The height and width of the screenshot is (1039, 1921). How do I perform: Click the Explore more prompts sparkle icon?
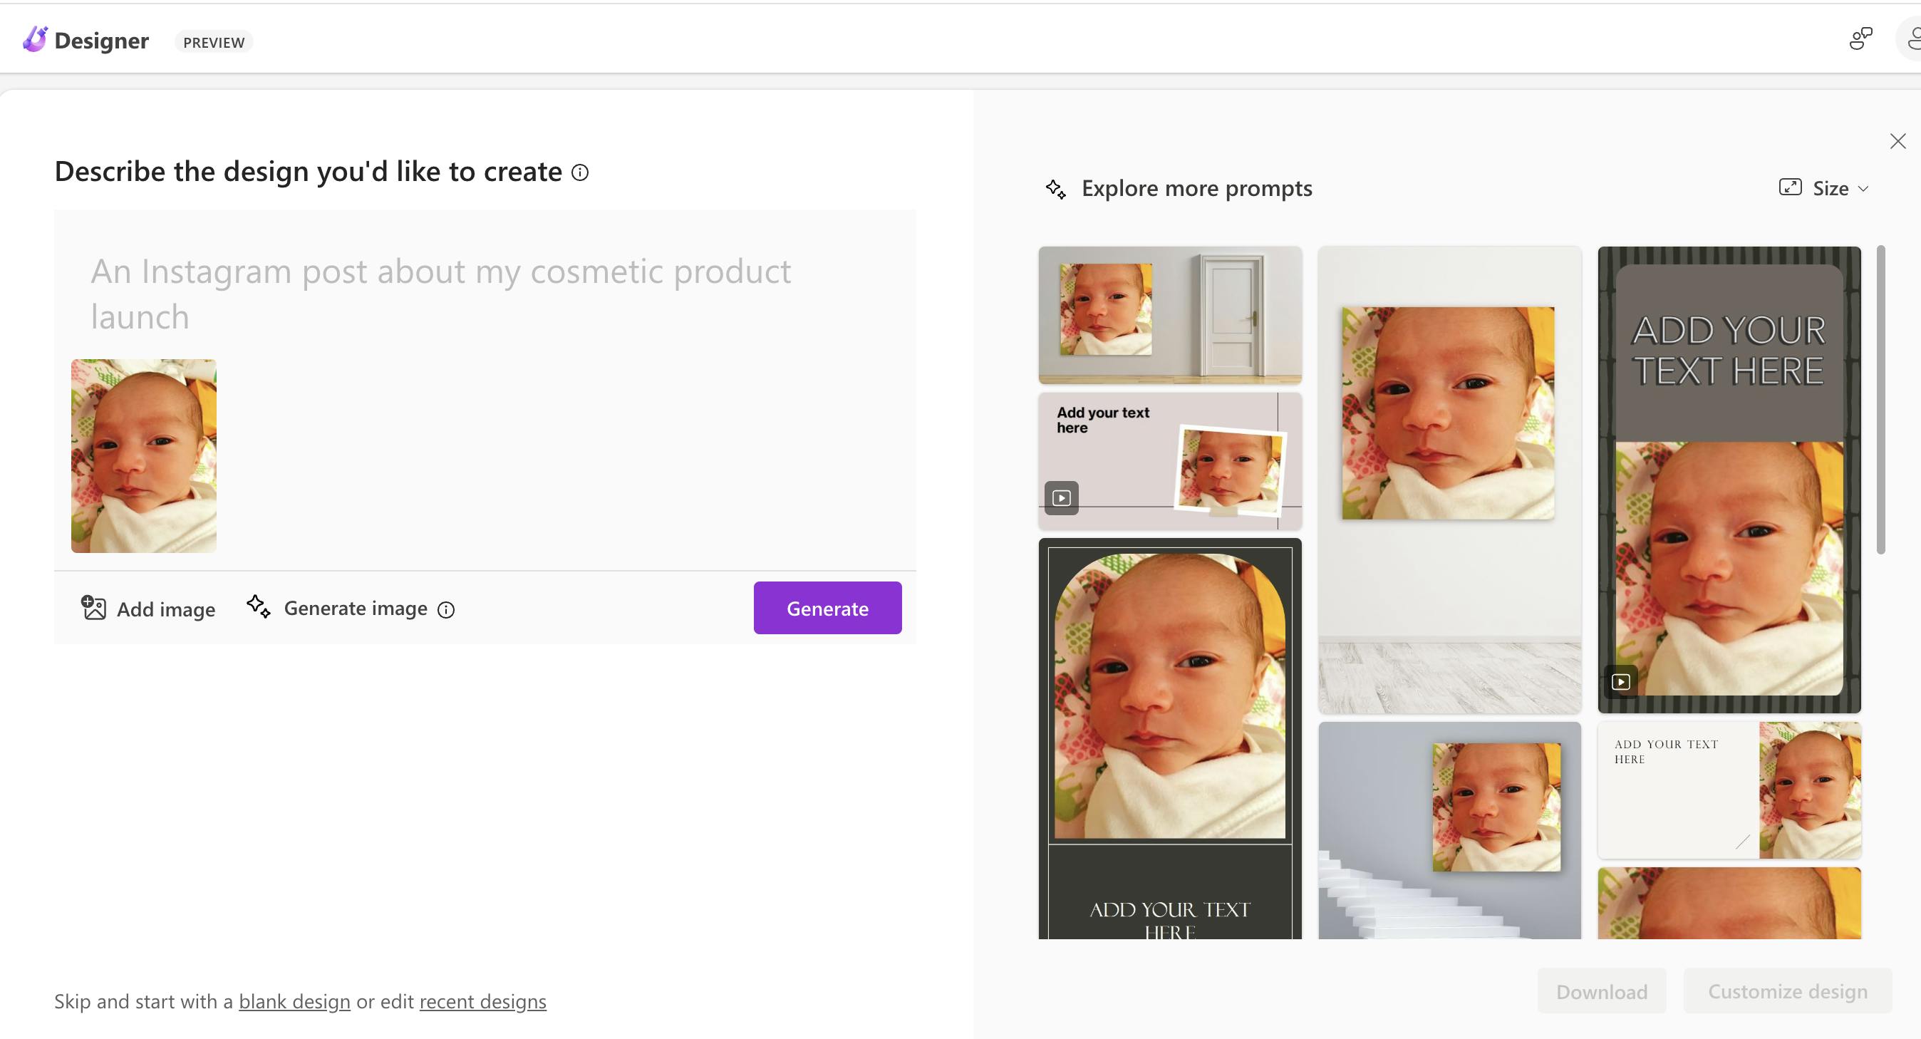(x=1055, y=189)
